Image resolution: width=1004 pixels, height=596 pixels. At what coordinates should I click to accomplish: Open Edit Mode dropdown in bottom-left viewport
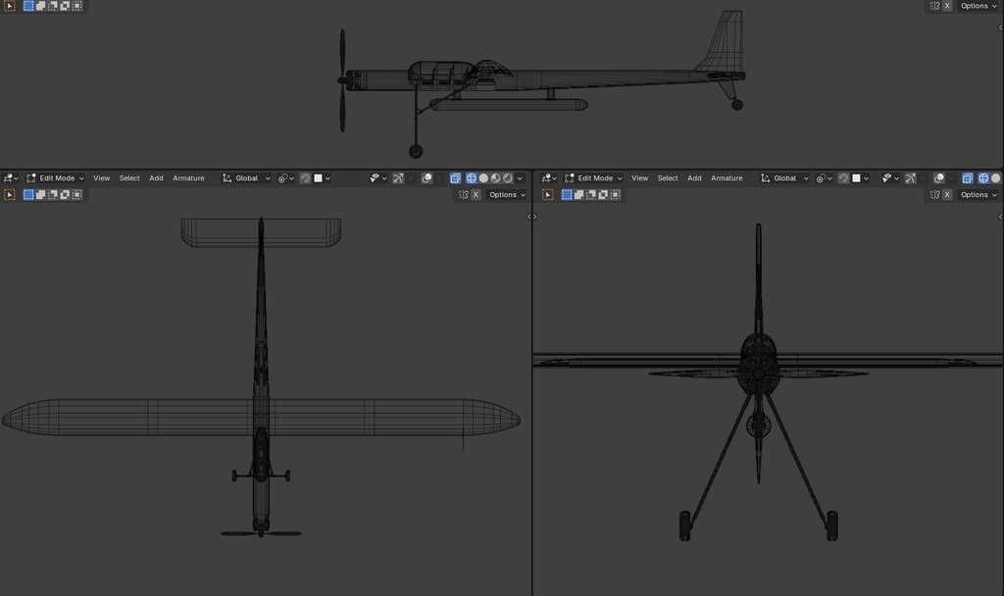[x=55, y=178]
